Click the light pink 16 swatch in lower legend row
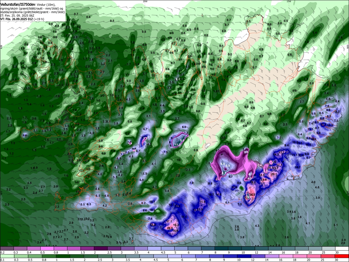349x262 pixels. tap(286, 256)
